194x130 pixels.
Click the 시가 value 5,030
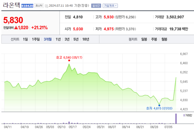coord(78,29)
